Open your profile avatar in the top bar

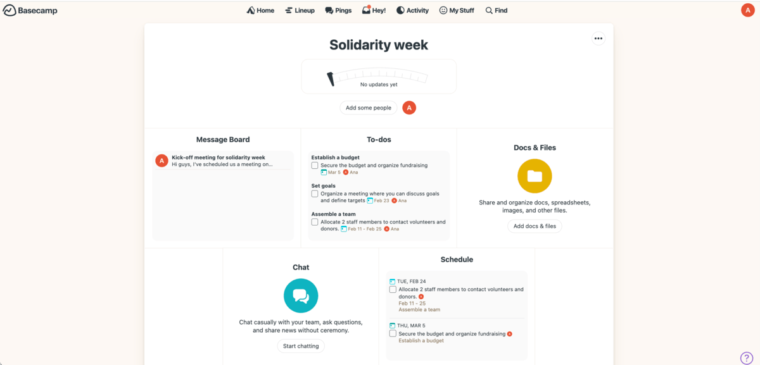[747, 10]
